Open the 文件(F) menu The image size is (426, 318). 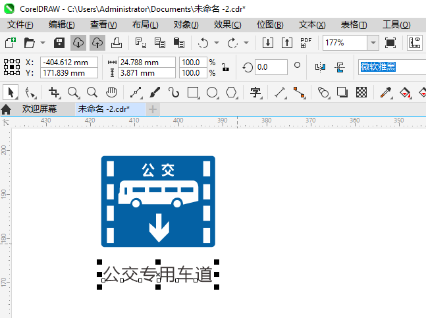(20, 25)
